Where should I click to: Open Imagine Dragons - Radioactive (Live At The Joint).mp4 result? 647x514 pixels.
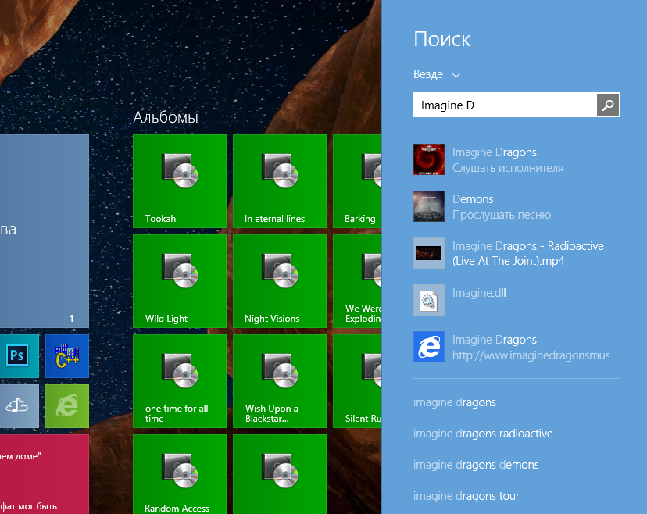tap(517, 253)
